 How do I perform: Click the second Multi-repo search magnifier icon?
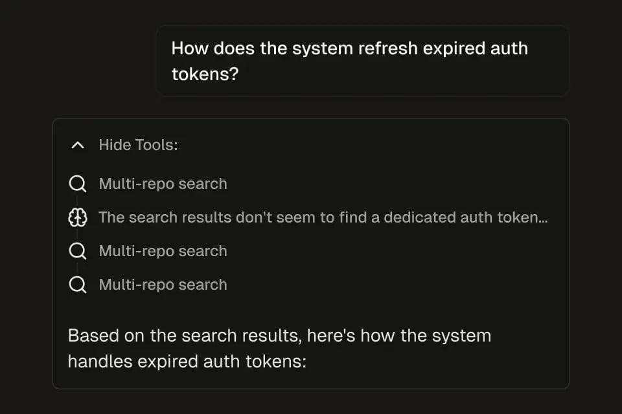[x=78, y=251]
